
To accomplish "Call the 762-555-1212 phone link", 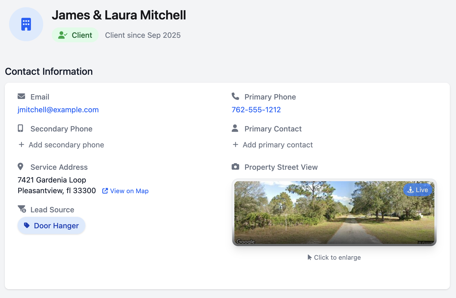I will [x=256, y=110].
